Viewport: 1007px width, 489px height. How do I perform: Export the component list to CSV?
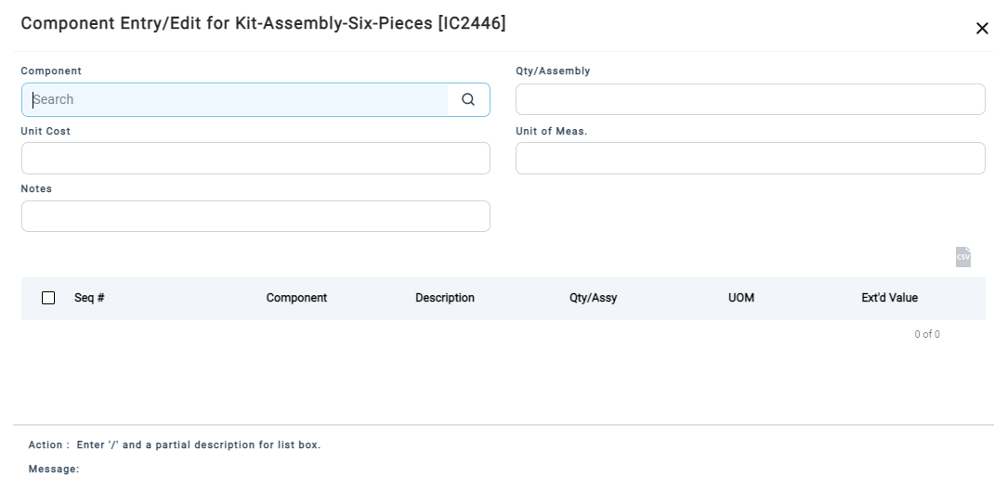962,257
